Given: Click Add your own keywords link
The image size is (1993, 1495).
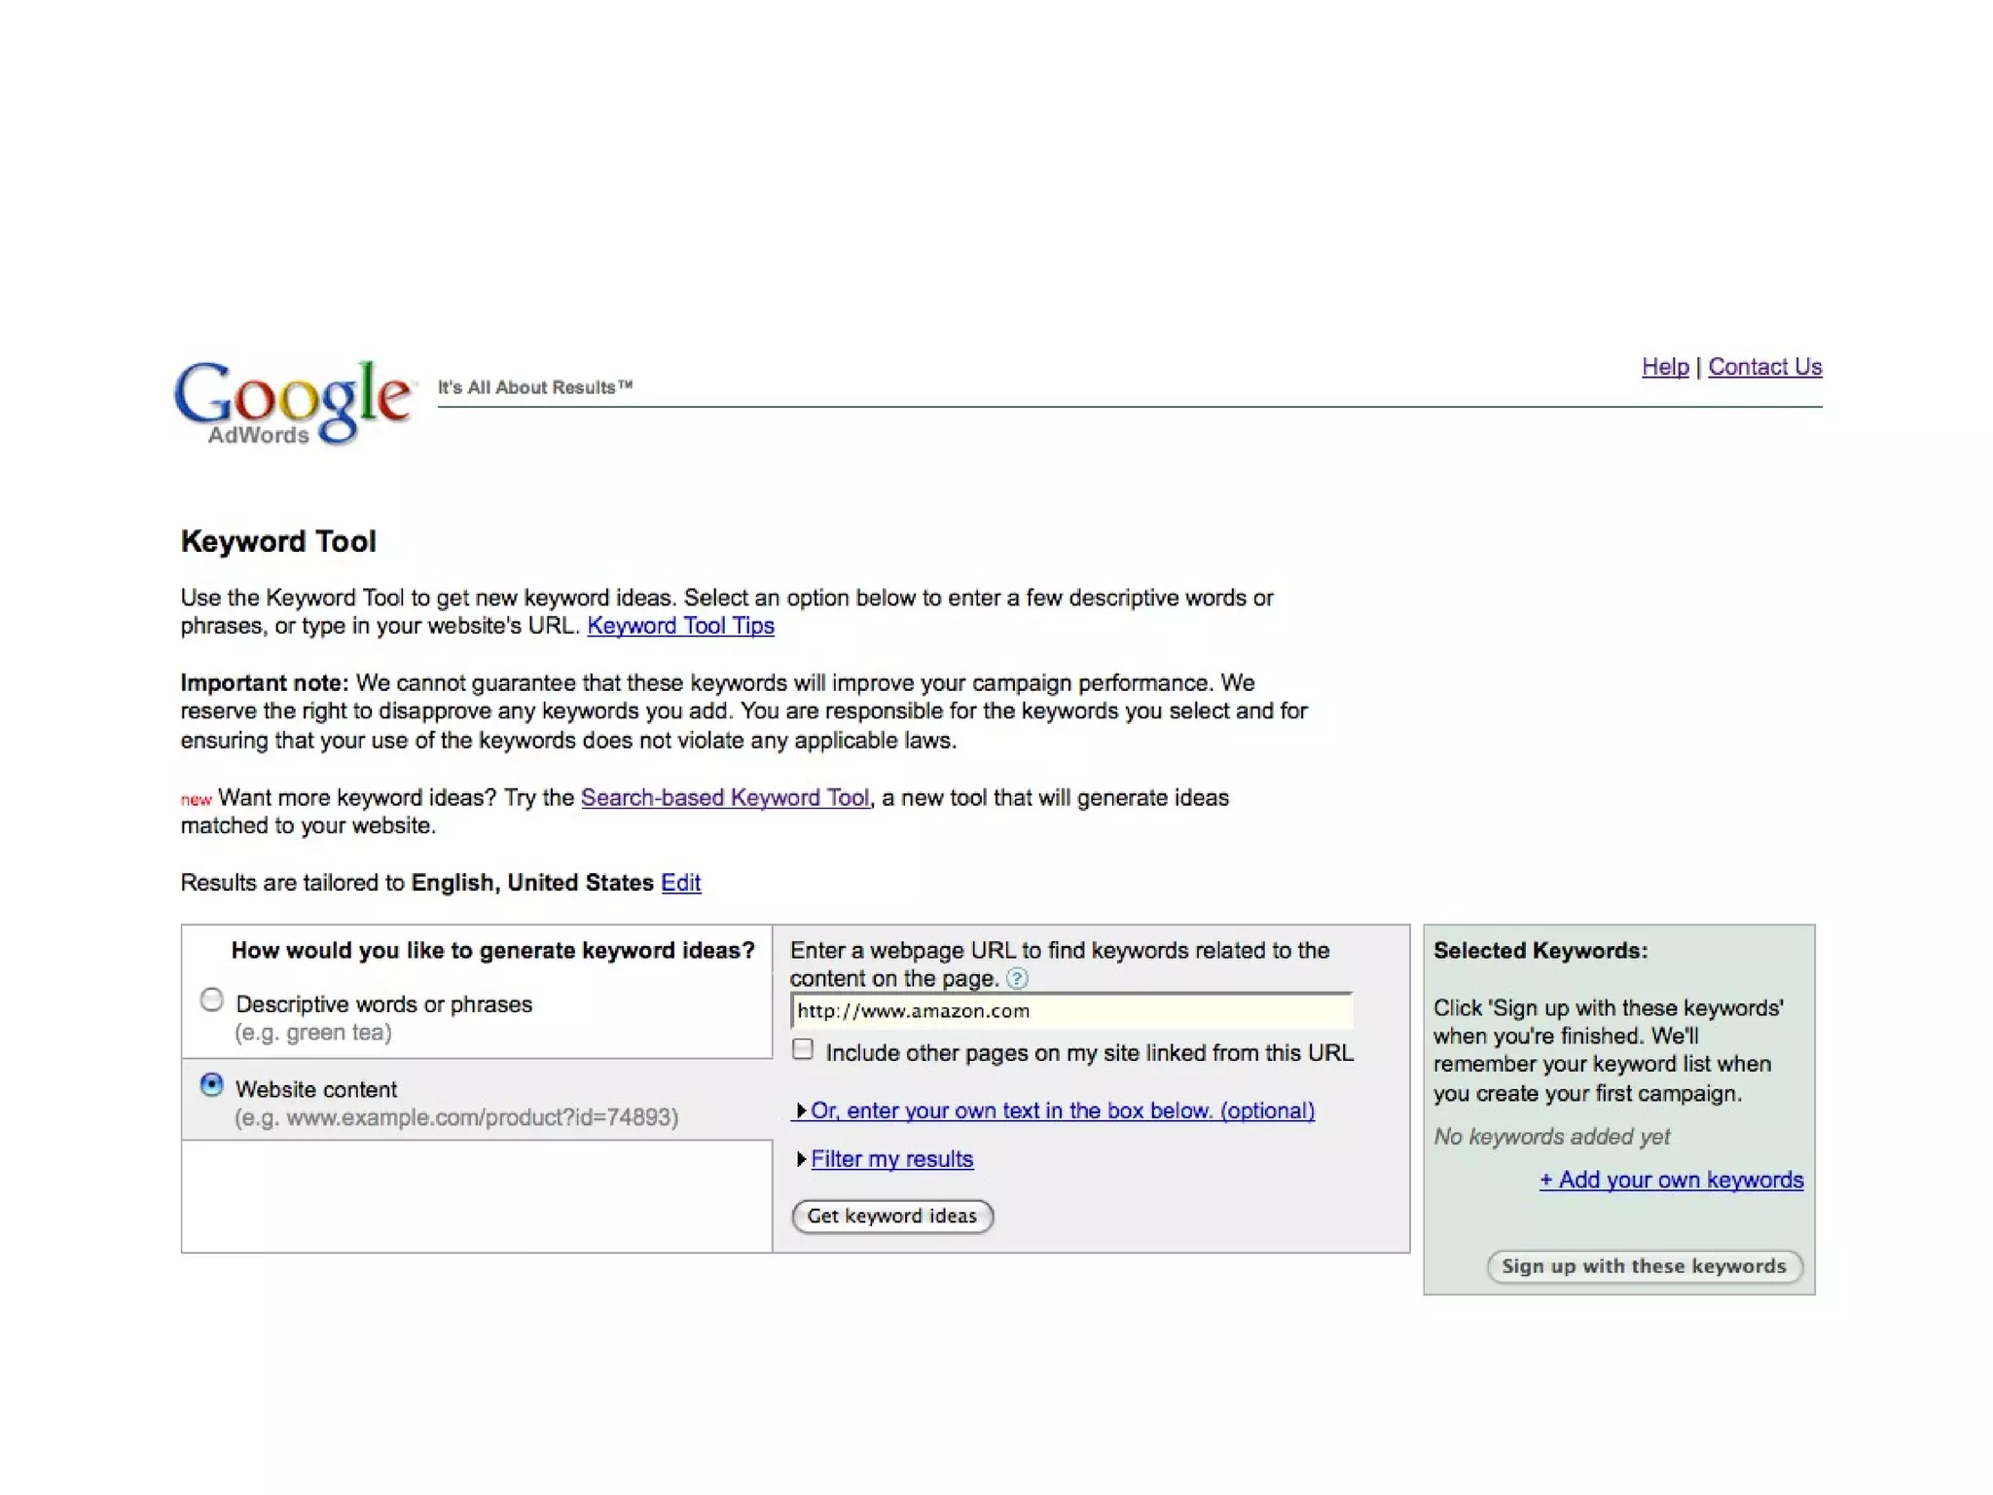Looking at the screenshot, I should [1671, 1180].
